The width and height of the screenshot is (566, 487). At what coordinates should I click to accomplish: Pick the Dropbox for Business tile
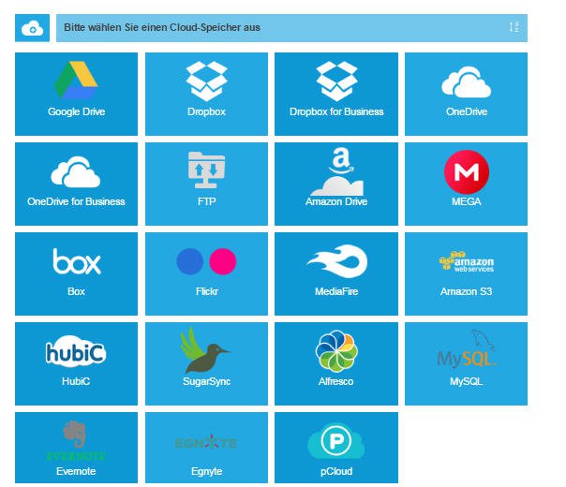point(336,94)
